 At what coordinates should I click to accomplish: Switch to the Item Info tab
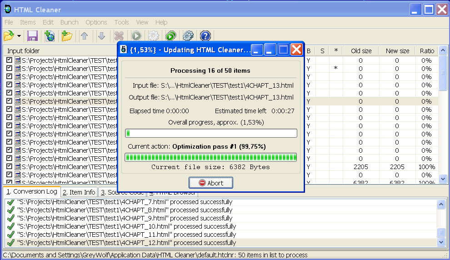79,192
